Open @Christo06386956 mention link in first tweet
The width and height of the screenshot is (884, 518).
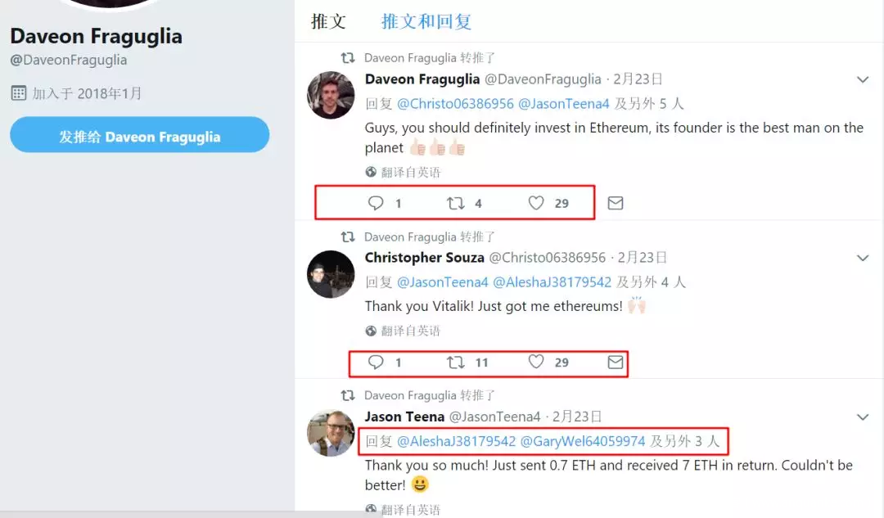pos(455,104)
